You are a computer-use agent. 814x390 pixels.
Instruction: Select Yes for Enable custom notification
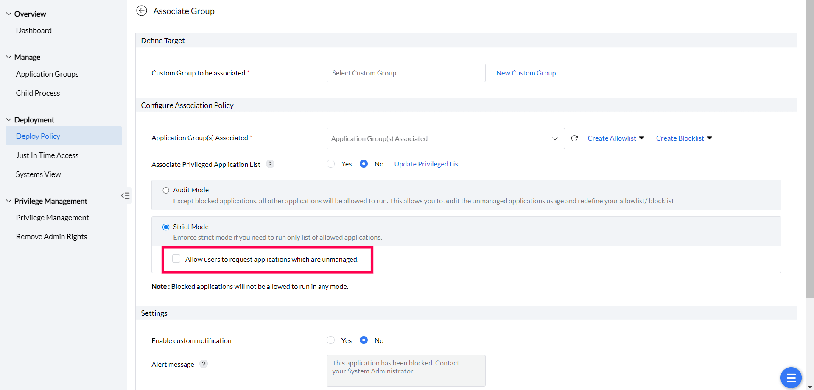pos(331,340)
